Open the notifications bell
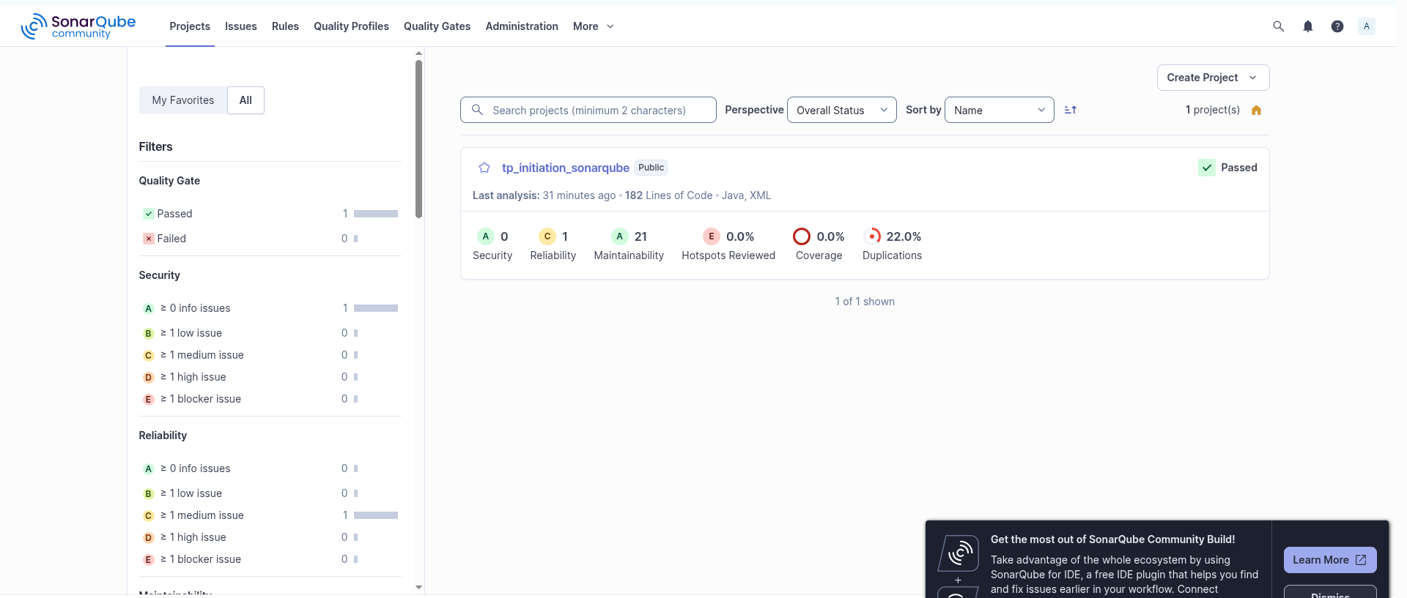Viewport: 1407px width, 598px height. [x=1308, y=26]
